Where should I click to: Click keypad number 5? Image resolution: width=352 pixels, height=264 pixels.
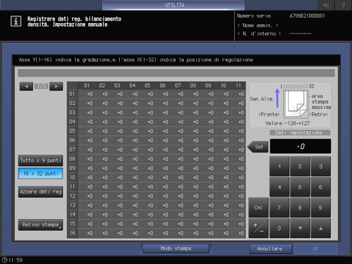300,187
